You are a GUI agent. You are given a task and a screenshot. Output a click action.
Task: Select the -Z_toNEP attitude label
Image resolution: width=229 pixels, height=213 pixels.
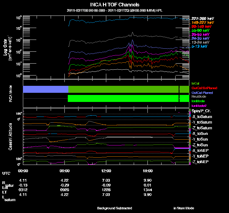pos(200,162)
